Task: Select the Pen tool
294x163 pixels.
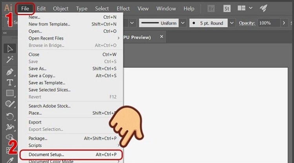Action: (x=10, y=72)
